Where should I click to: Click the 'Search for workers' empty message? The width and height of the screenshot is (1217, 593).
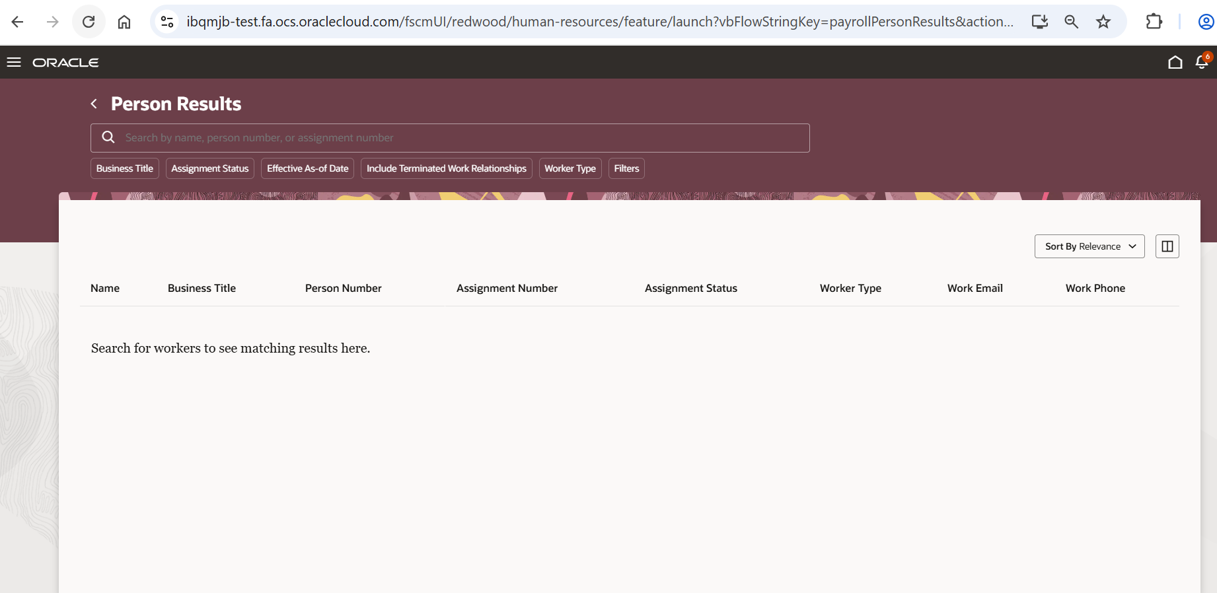pyautogui.click(x=231, y=348)
